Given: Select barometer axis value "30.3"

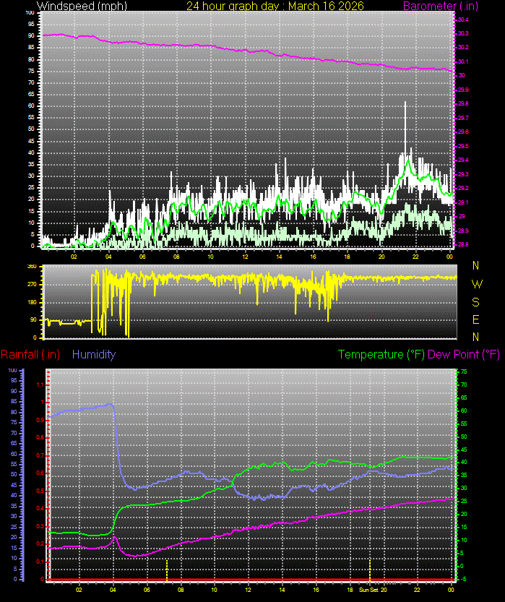Looking at the screenshot, I should pos(463,33).
